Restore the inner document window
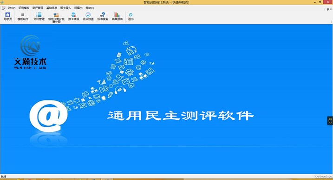The image size is (333, 180). tap(328, 10)
